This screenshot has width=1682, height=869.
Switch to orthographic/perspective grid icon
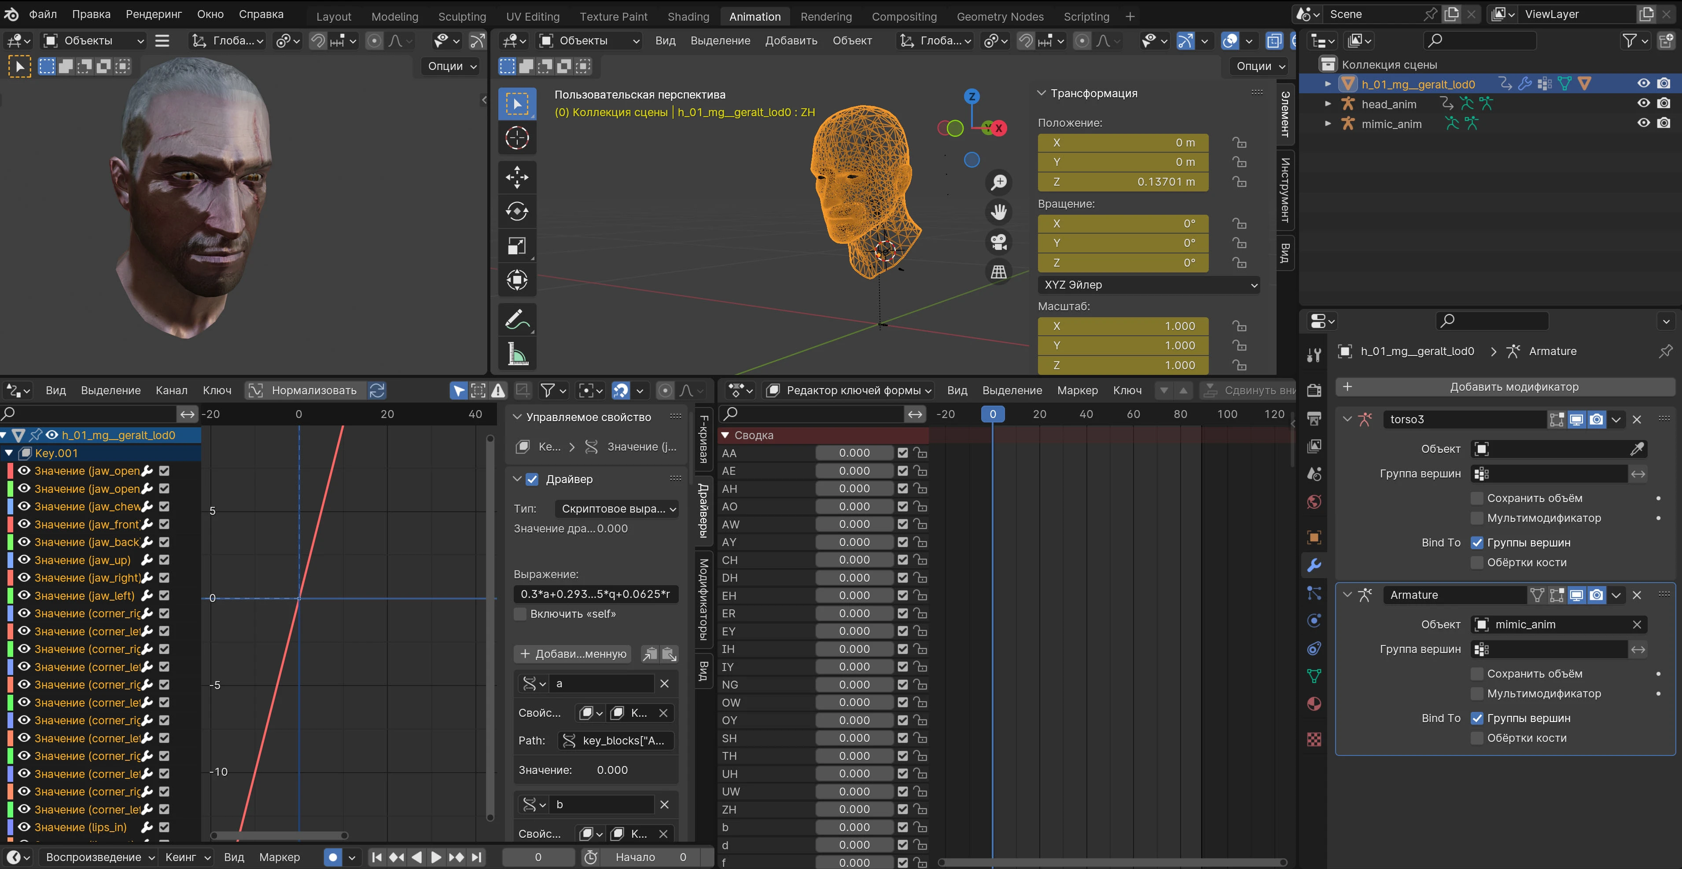point(998,271)
